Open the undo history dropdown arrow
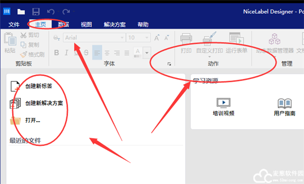The height and width of the screenshot is (184, 304). coord(58,12)
